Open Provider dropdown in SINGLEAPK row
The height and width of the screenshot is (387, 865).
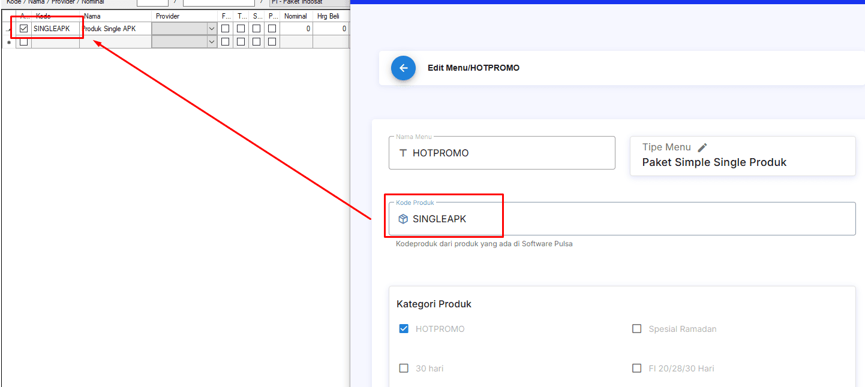coord(211,29)
